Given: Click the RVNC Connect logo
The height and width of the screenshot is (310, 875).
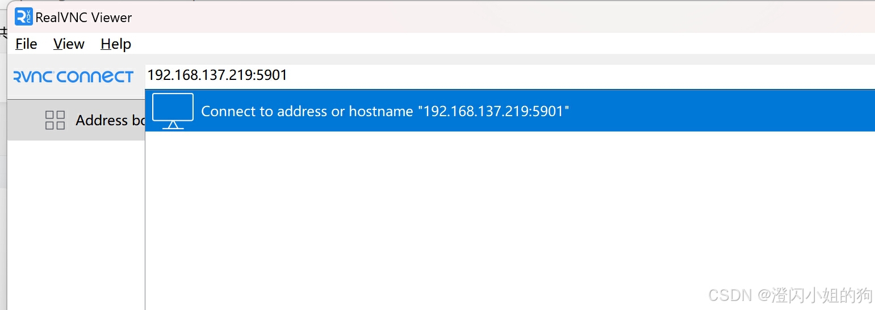Looking at the screenshot, I should click(x=73, y=77).
